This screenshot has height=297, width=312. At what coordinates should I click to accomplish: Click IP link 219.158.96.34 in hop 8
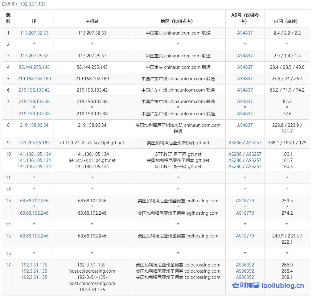click(34, 125)
